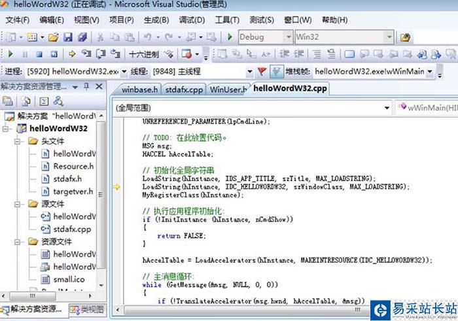The image size is (458, 321).
Task: Click the red flag threads icon
Action: point(262,71)
